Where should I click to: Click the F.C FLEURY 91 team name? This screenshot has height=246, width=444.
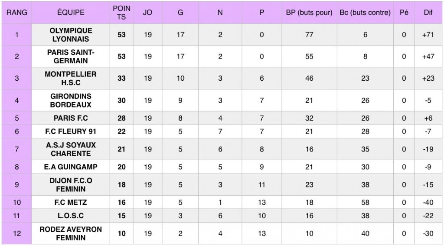pyautogui.click(x=71, y=131)
